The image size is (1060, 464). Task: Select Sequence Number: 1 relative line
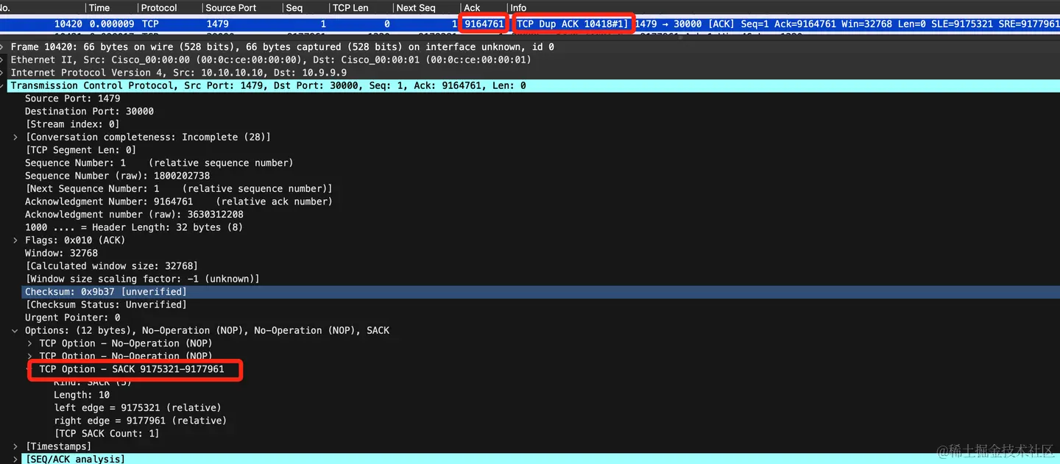(x=159, y=163)
